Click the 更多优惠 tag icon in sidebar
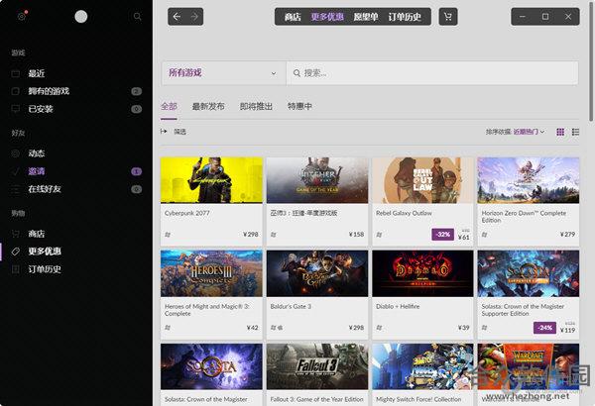 [x=15, y=252]
